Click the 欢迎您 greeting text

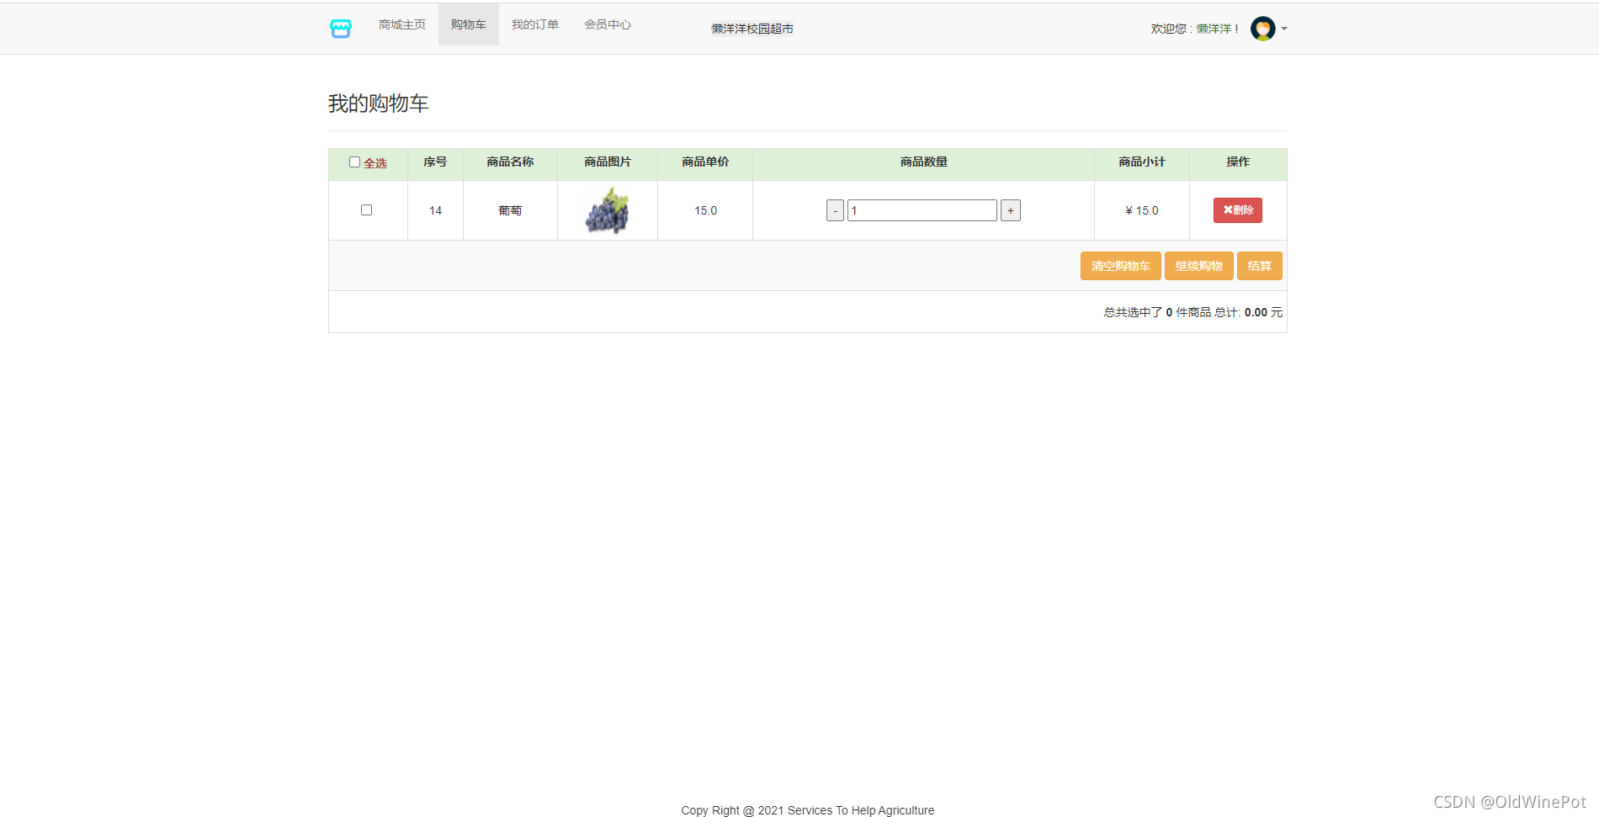click(1194, 29)
